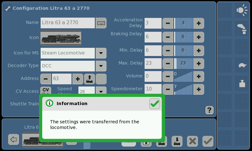Toggle the headlight function icon
The width and height of the screenshot is (252, 151).
[242, 10]
